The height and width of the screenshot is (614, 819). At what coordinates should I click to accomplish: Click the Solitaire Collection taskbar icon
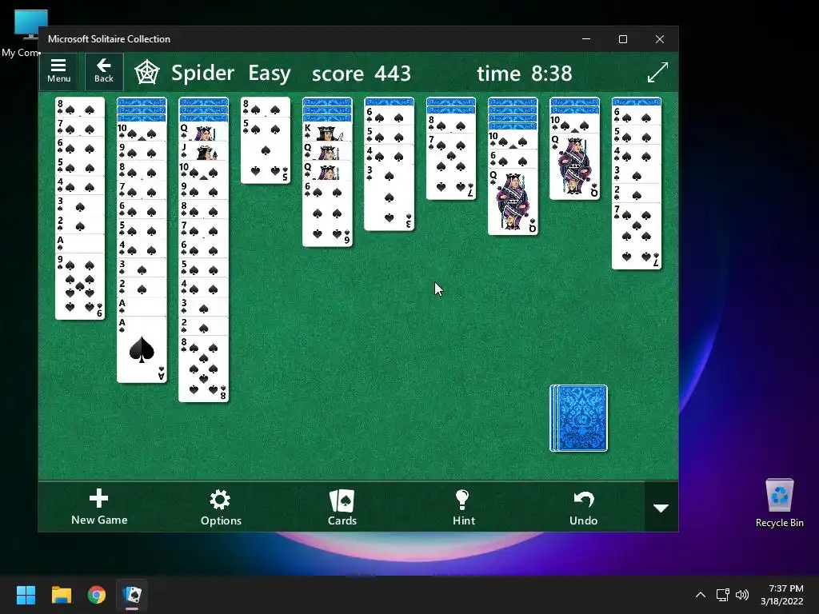(132, 595)
